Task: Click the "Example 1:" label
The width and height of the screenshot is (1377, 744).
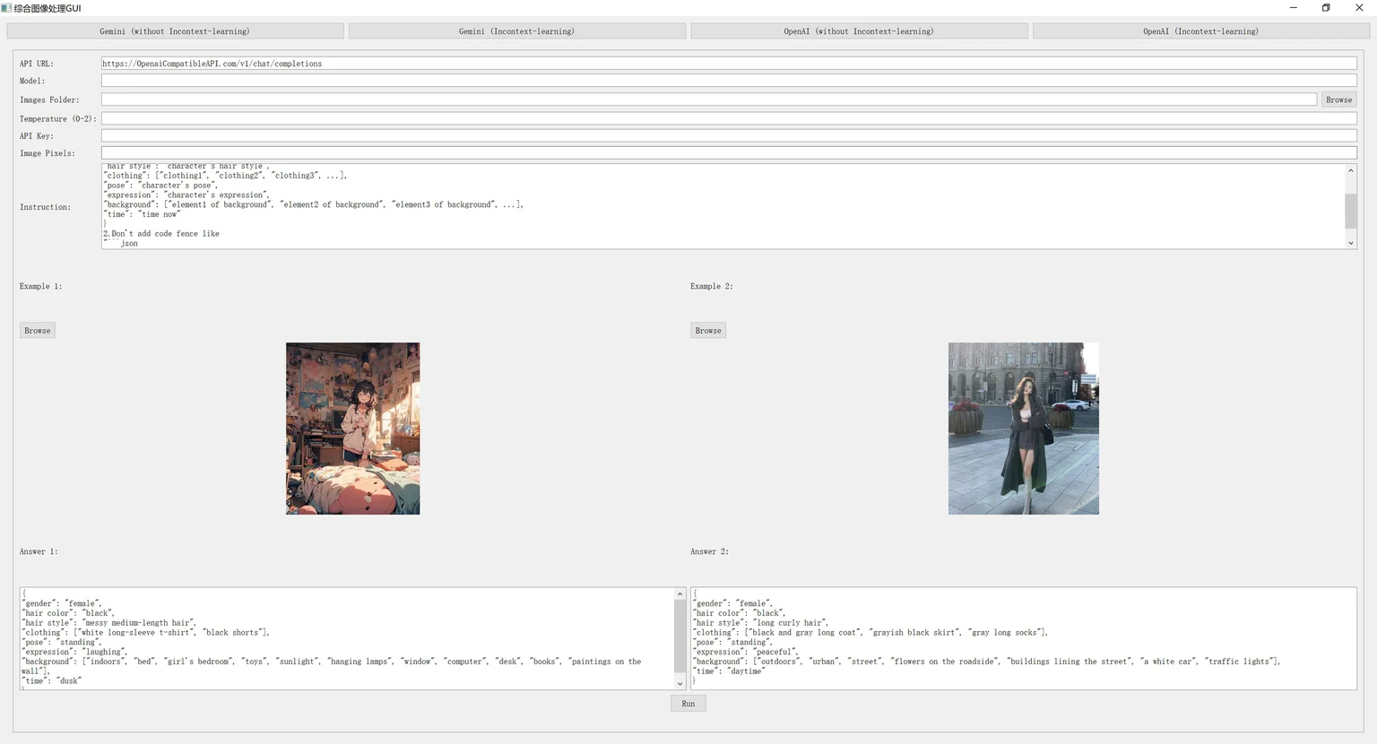Action: pos(41,286)
